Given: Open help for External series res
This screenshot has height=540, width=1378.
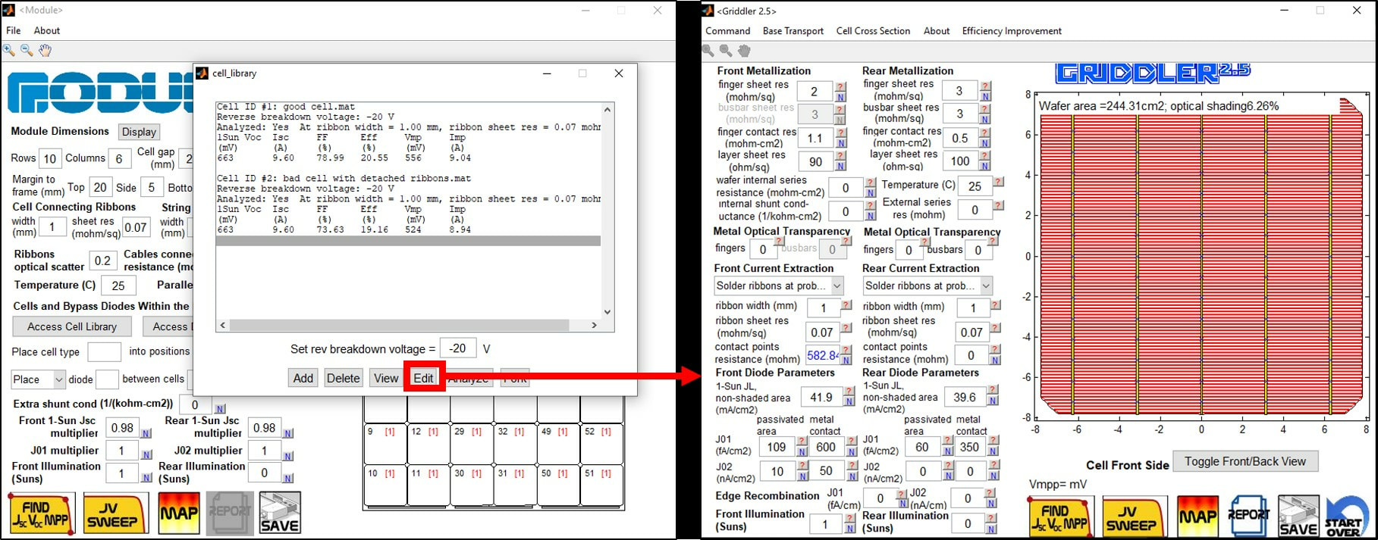Looking at the screenshot, I should coord(999,205).
